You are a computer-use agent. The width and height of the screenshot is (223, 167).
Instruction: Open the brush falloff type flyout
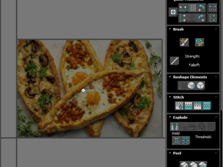point(175,61)
